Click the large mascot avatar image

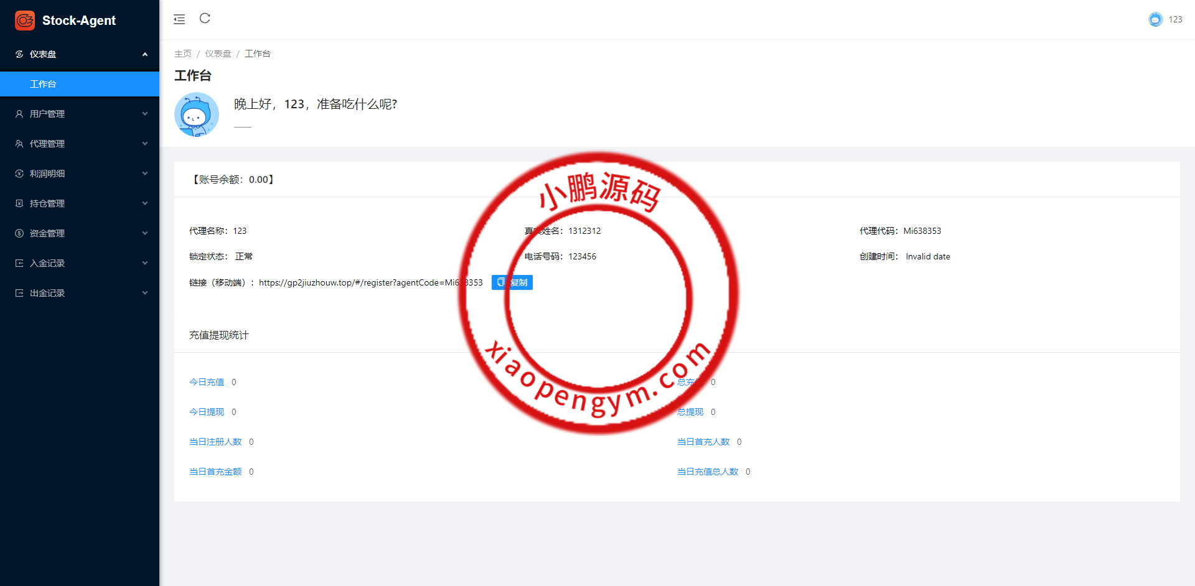[197, 114]
